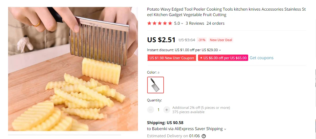Click the image slider bar below photo
Image resolution: width=316 pixels, height=139 pixels.
click(64, 135)
